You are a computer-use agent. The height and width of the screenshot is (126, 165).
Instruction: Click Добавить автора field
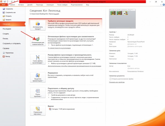[x=133, y=68]
